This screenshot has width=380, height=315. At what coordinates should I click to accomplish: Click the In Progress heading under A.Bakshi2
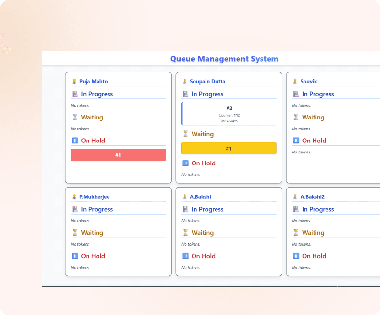[x=318, y=209]
